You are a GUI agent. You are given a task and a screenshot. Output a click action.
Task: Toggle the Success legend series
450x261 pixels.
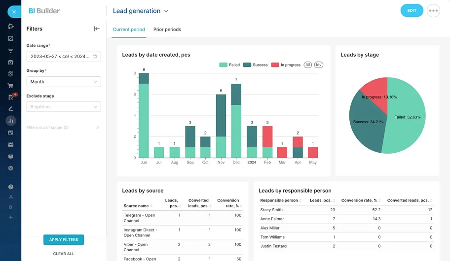(x=255, y=65)
